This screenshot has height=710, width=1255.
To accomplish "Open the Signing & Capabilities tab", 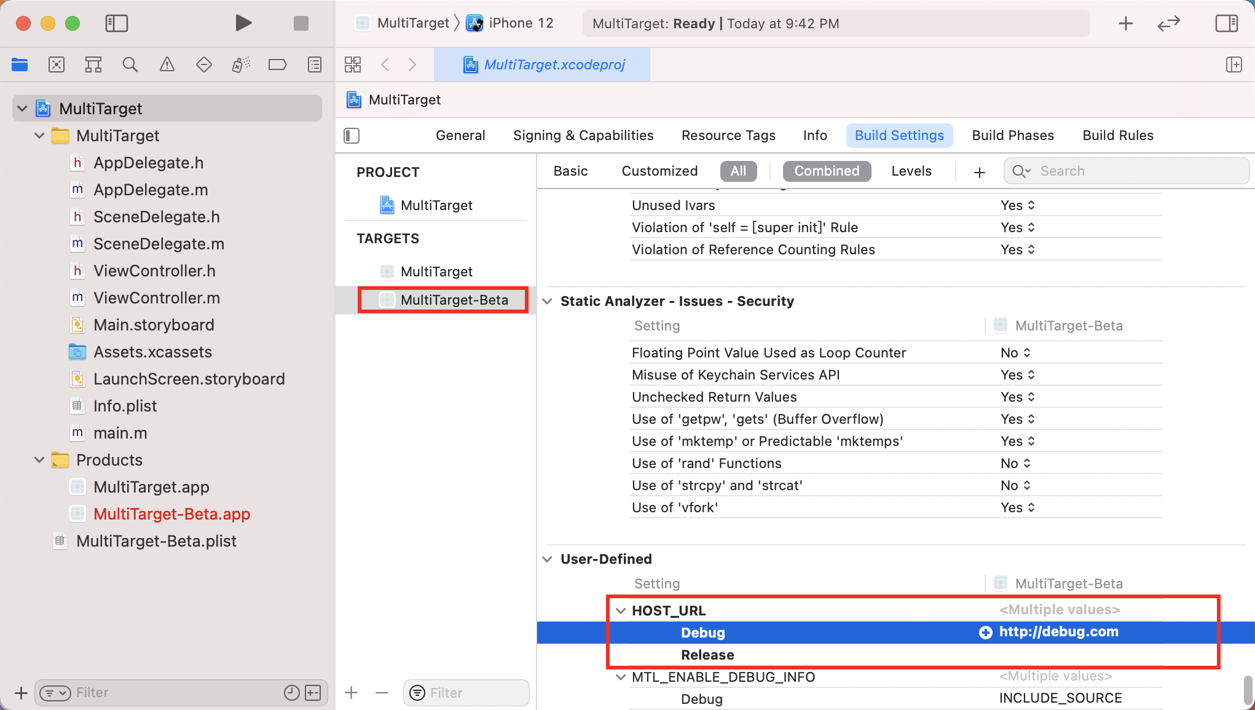I will pyautogui.click(x=583, y=135).
